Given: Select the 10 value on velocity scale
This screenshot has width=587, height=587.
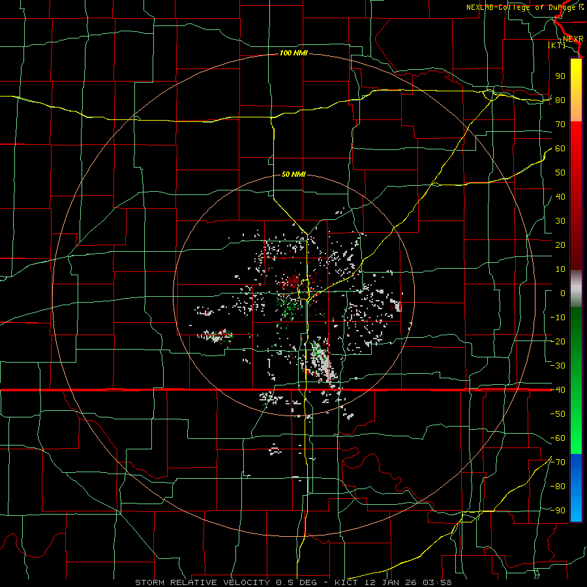Looking at the screenshot, I should click(560, 269).
